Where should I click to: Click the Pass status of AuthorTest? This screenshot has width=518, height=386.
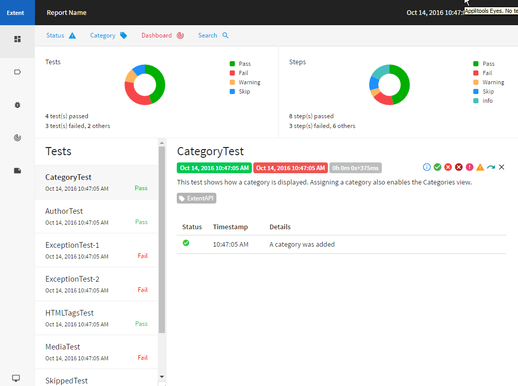pos(141,222)
